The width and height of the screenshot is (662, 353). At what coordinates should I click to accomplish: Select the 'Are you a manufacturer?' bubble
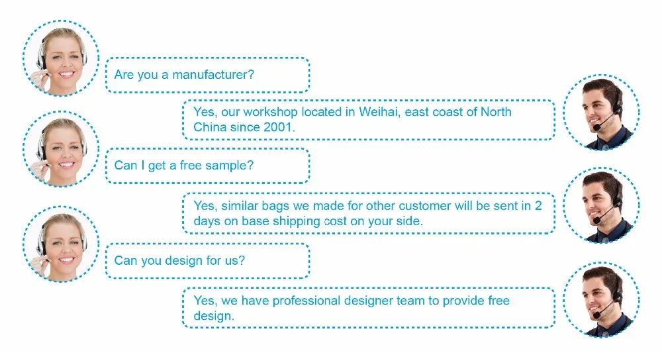pos(207,75)
